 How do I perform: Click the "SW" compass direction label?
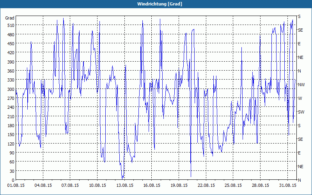coord(301,112)
